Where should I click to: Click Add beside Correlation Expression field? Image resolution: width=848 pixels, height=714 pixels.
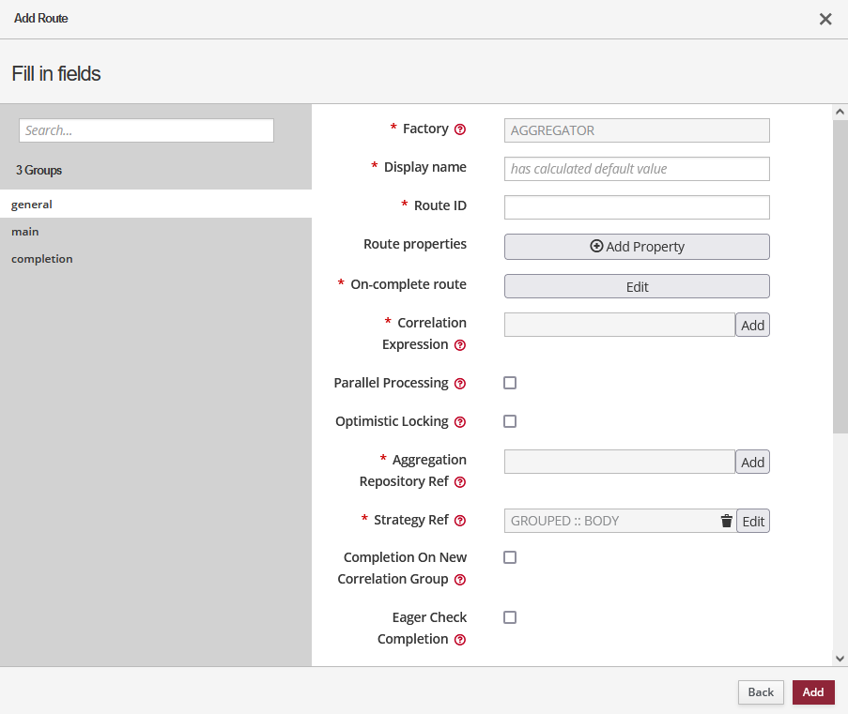pos(752,325)
